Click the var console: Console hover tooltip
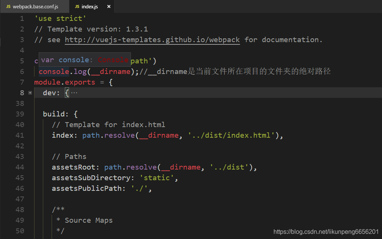The image size is (382, 239). [85, 60]
